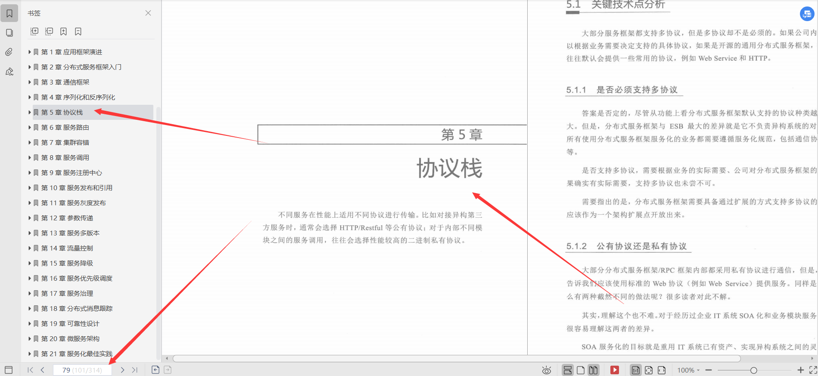Go forward to next view
Screen dimensions: 818x376
click(x=168, y=370)
